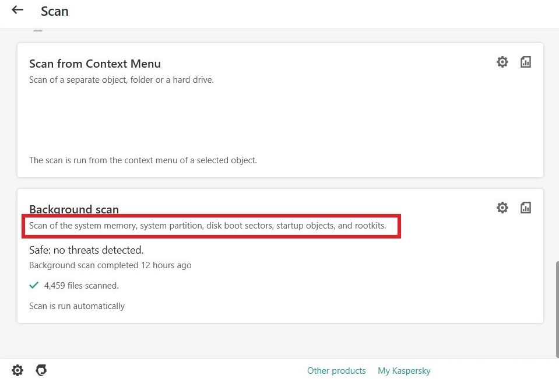This screenshot has width=559, height=379.
Task: Click the '4,459 files scanned' result
Action: [81, 286]
